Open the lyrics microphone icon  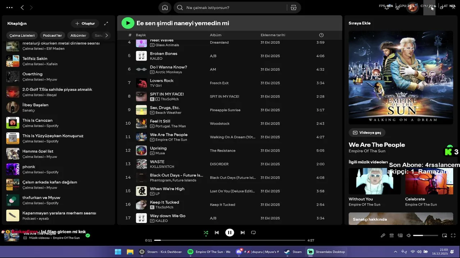pos(383,235)
